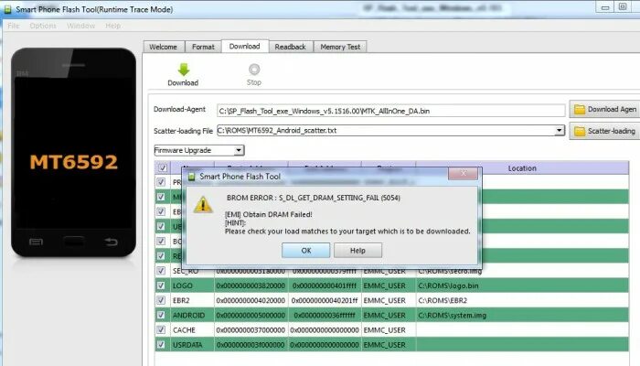The height and width of the screenshot is (366, 640).
Task: Click the ANDROID partition name
Action: pyautogui.click(x=188, y=315)
